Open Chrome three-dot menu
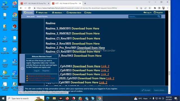 (168, 8)
